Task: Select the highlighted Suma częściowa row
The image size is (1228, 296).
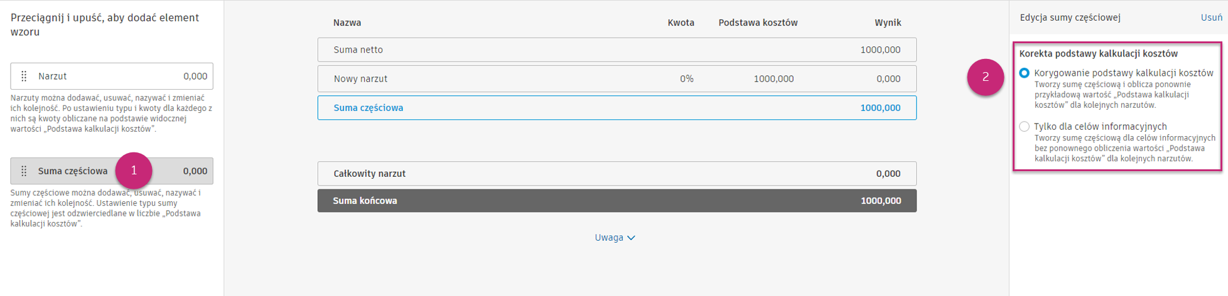Action: pos(617,108)
